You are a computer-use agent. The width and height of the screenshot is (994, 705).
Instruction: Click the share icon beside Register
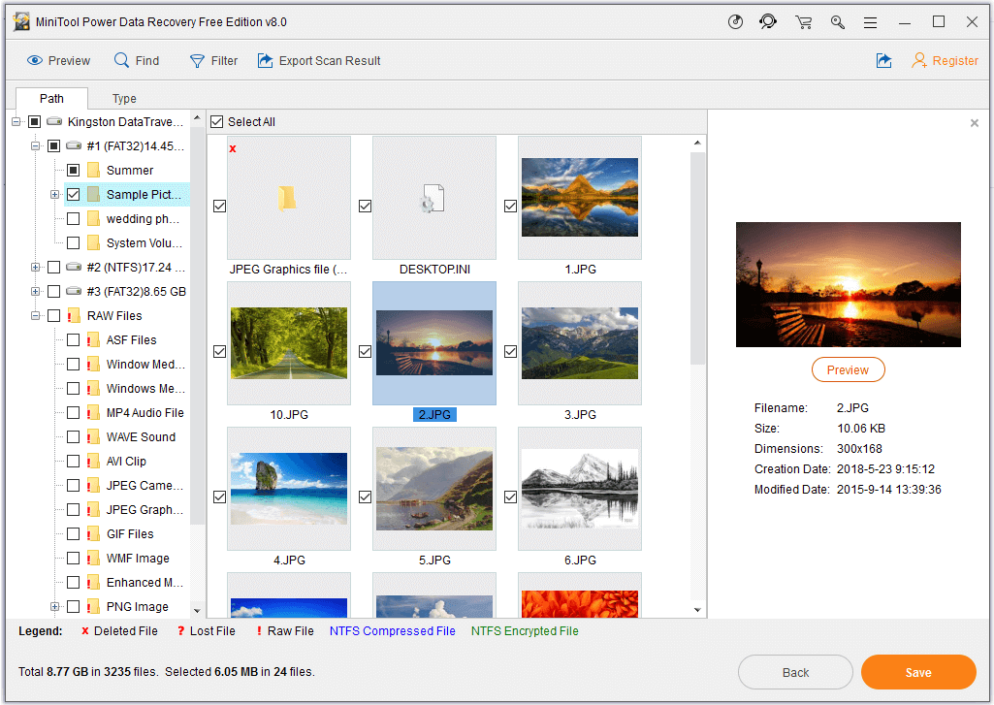(883, 61)
